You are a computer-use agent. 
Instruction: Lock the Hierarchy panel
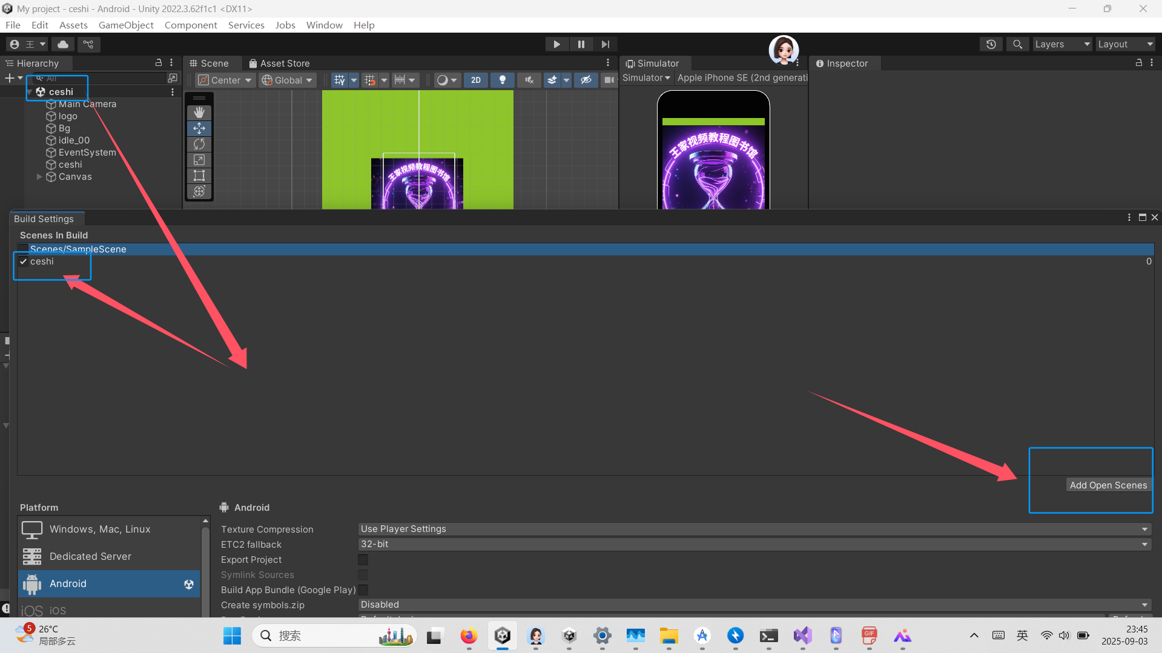click(x=159, y=62)
